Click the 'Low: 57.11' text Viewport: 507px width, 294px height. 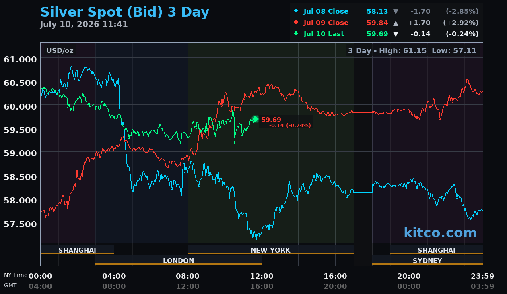454,51
